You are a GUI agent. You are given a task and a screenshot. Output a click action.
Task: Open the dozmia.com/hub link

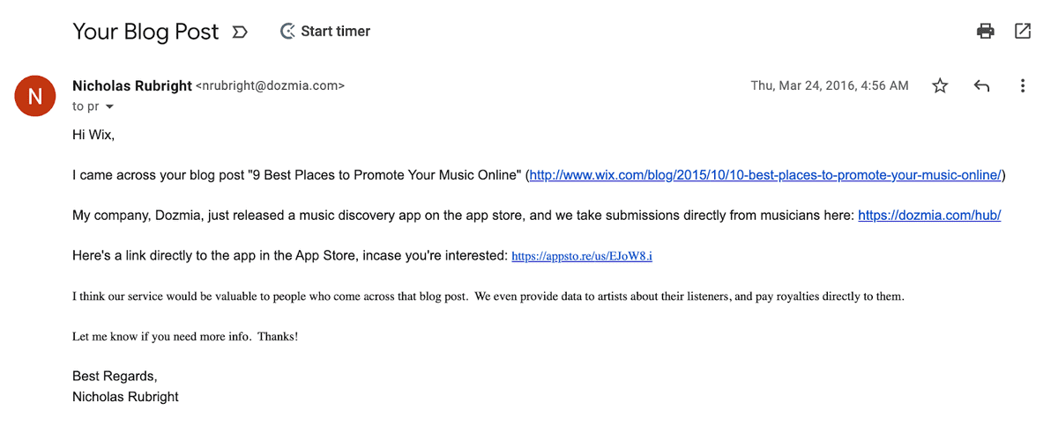click(929, 215)
